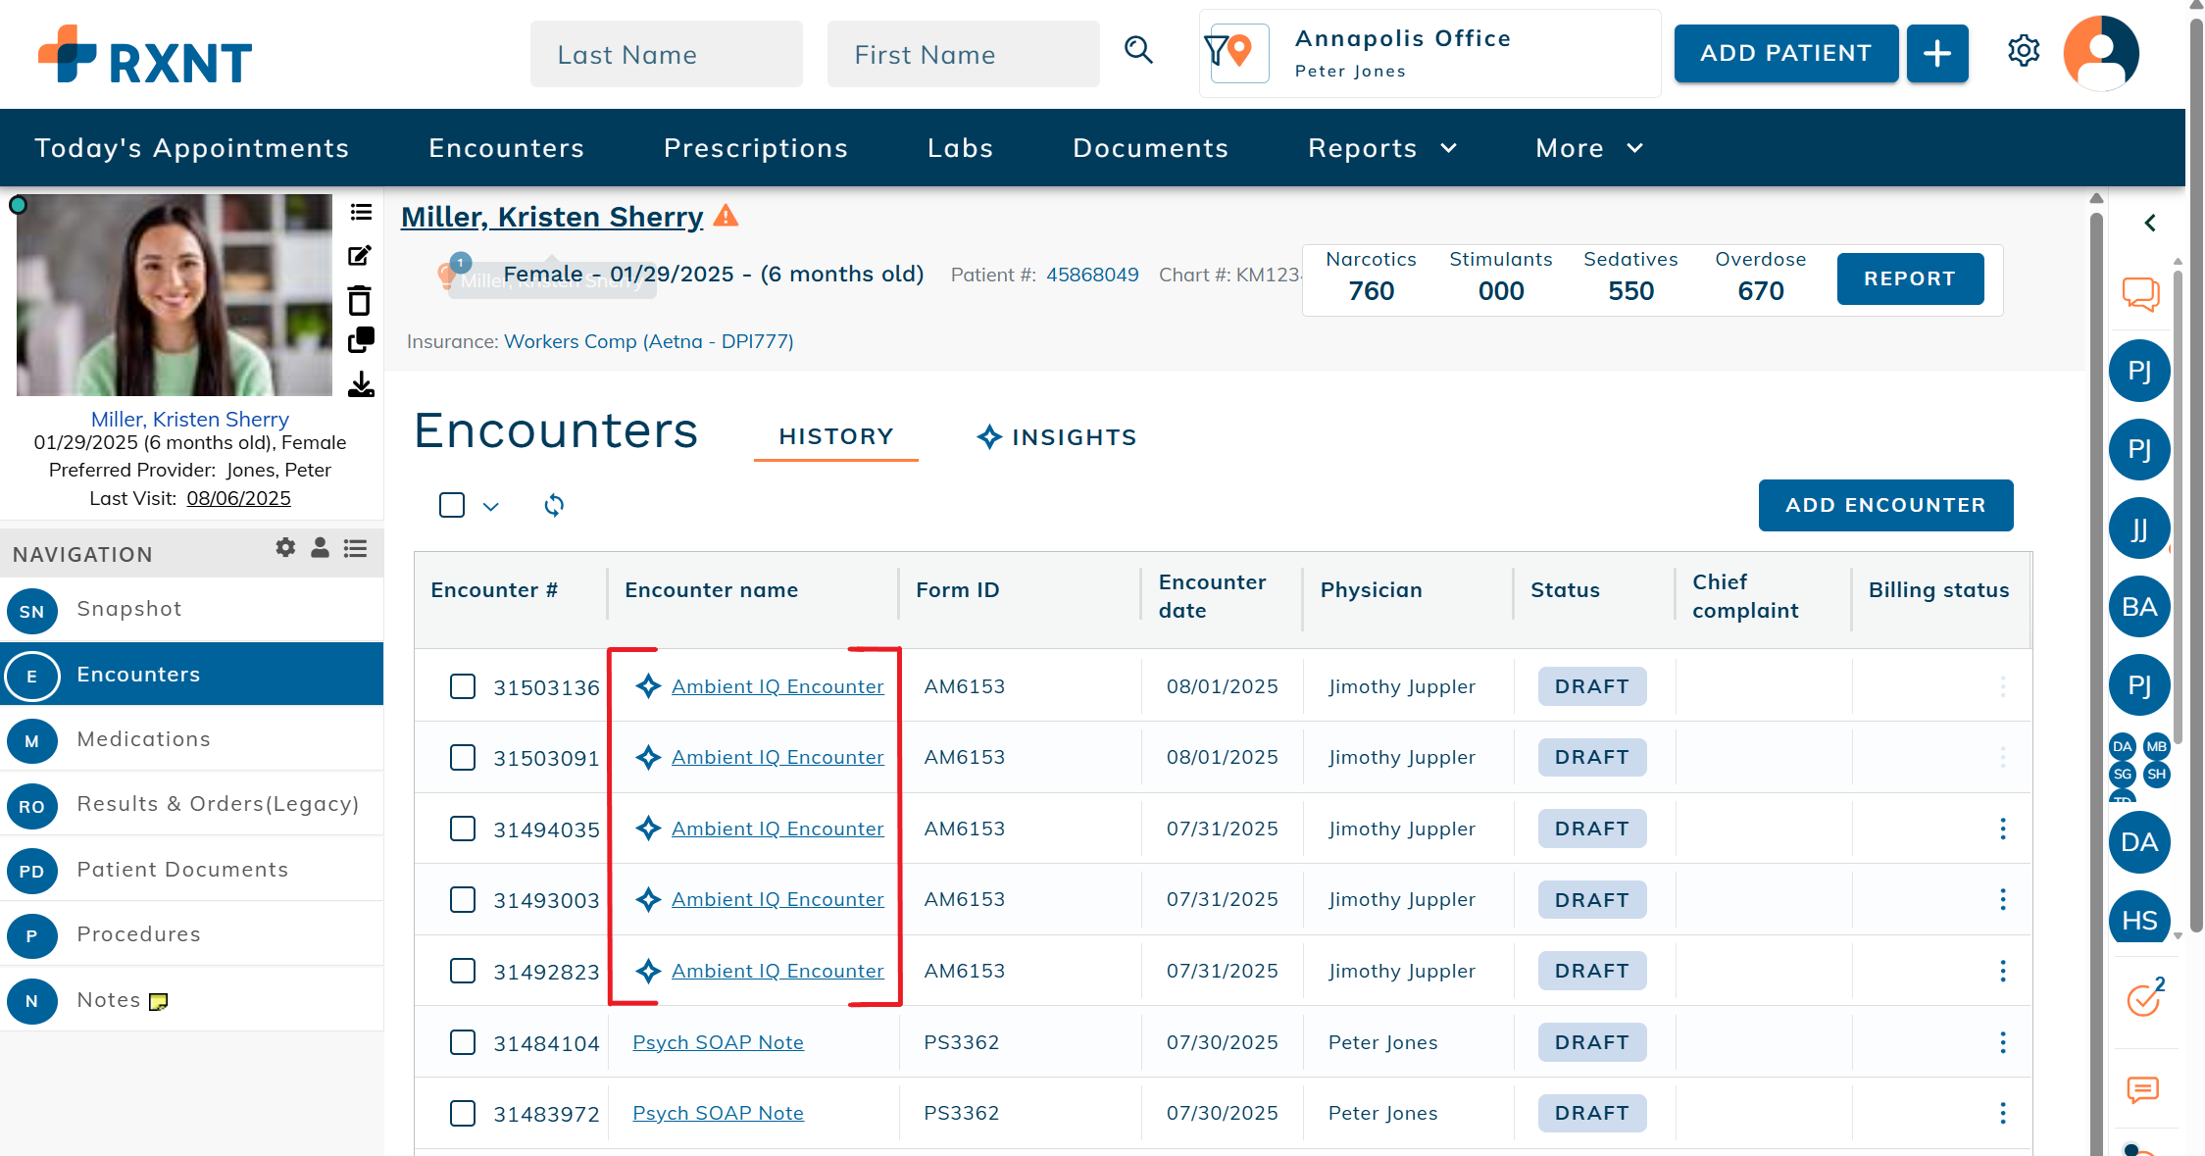Screen dimensions: 2205x1156
Task: Open the first Psych SOAP Note link
Action: (x=718, y=1042)
